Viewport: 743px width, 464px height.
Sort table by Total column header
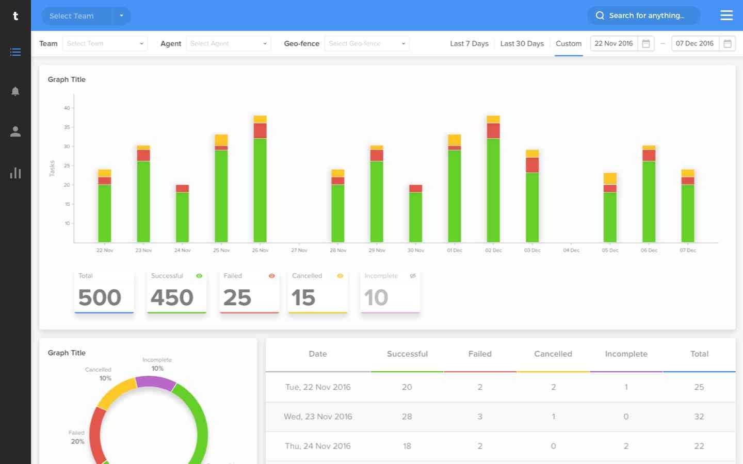(699, 354)
